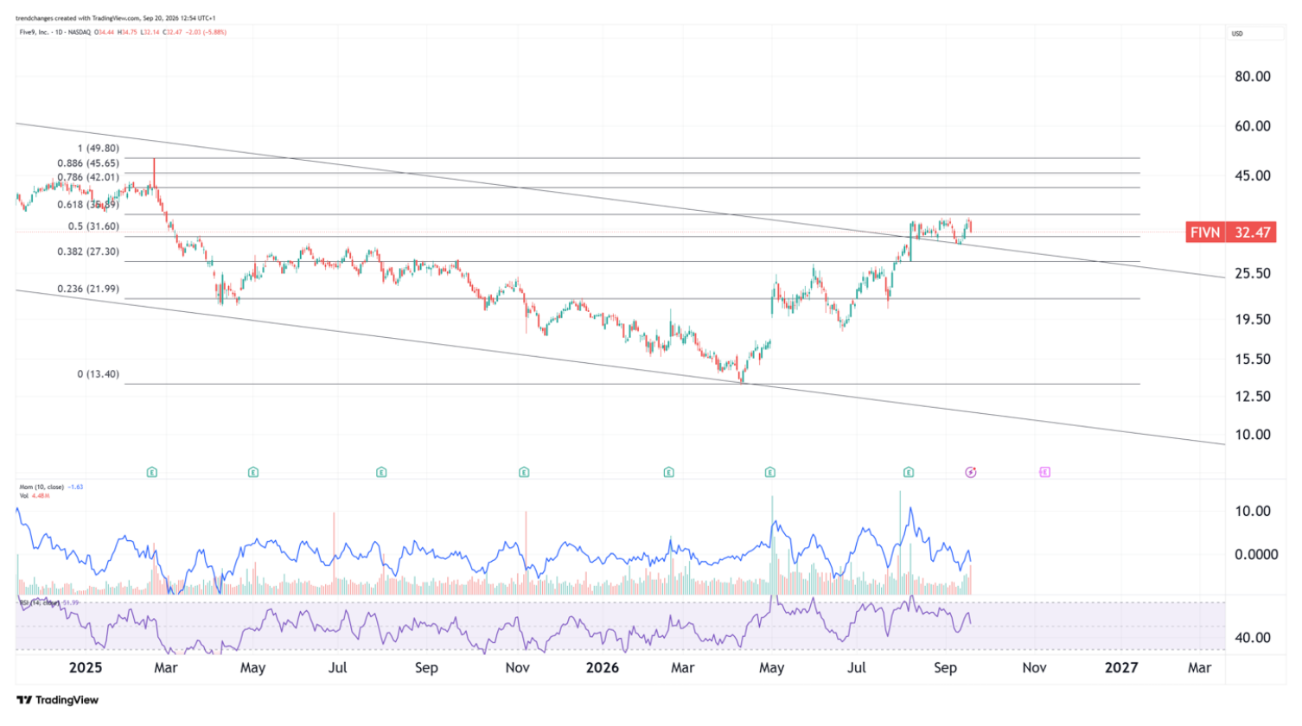Image resolution: width=1302 pixels, height=726 pixels.
Task: Click the 25.50 price scale value
Action: click(1253, 273)
